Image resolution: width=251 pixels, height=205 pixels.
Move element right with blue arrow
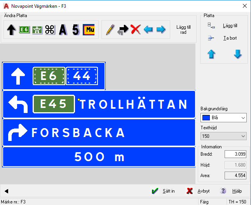click(161, 30)
